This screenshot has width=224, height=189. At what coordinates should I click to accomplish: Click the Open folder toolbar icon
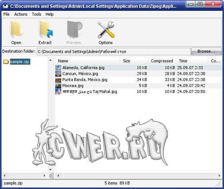click(x=16, y=30)
